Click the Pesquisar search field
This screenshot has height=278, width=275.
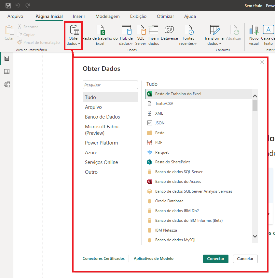coord(110,84)
